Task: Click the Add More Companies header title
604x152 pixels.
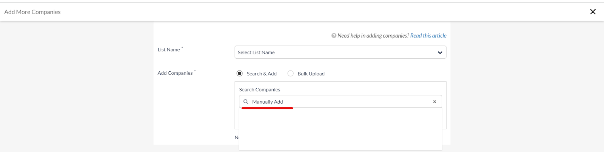Action: coord(32,12)
